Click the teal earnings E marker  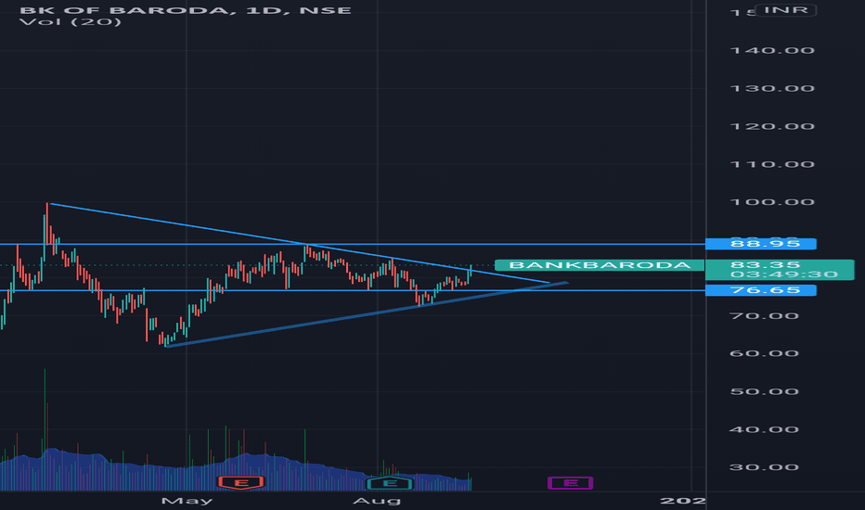click(390, 483)
